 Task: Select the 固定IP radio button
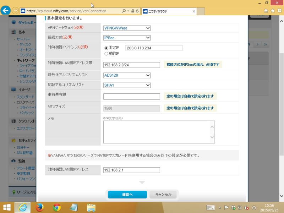106,48
